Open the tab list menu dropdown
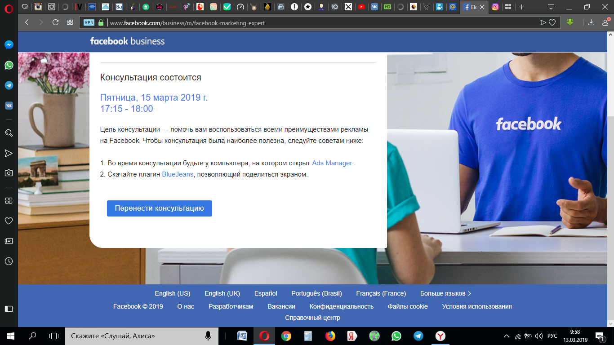614x345 pixels. coord(551,7)
